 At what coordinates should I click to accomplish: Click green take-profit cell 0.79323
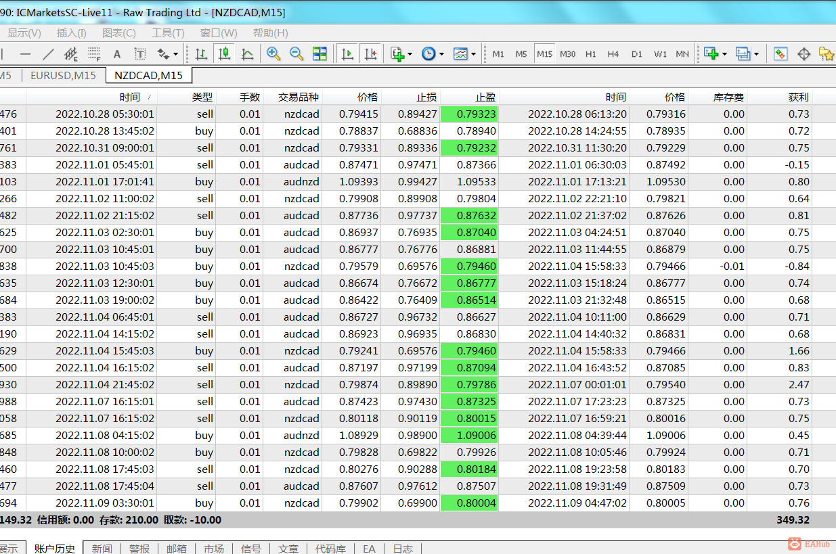click(x=469, y=114)
